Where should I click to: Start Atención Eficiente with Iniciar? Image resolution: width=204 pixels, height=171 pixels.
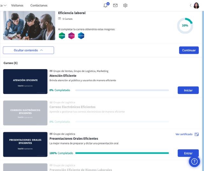[x=188, y=90]
